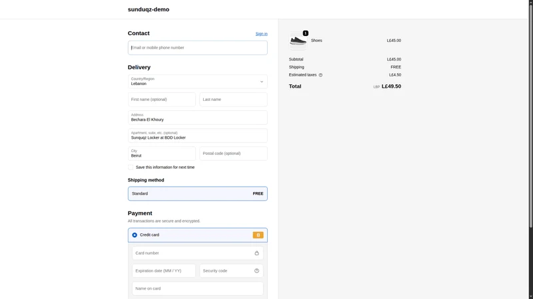This screenshot has height=299, width=533.
Task: Click the Email or mobile phone number field
Action: tap(197, 48)
